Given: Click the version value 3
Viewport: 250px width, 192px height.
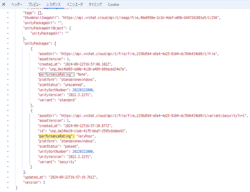Looking at the screenshot, I should (x=44, y=182).
